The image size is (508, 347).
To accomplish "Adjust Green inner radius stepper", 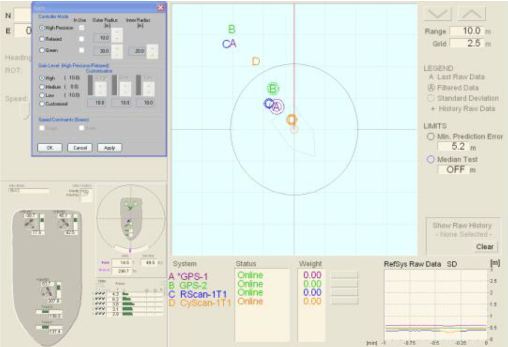I will pyautogui.click(x=152, y=51).
